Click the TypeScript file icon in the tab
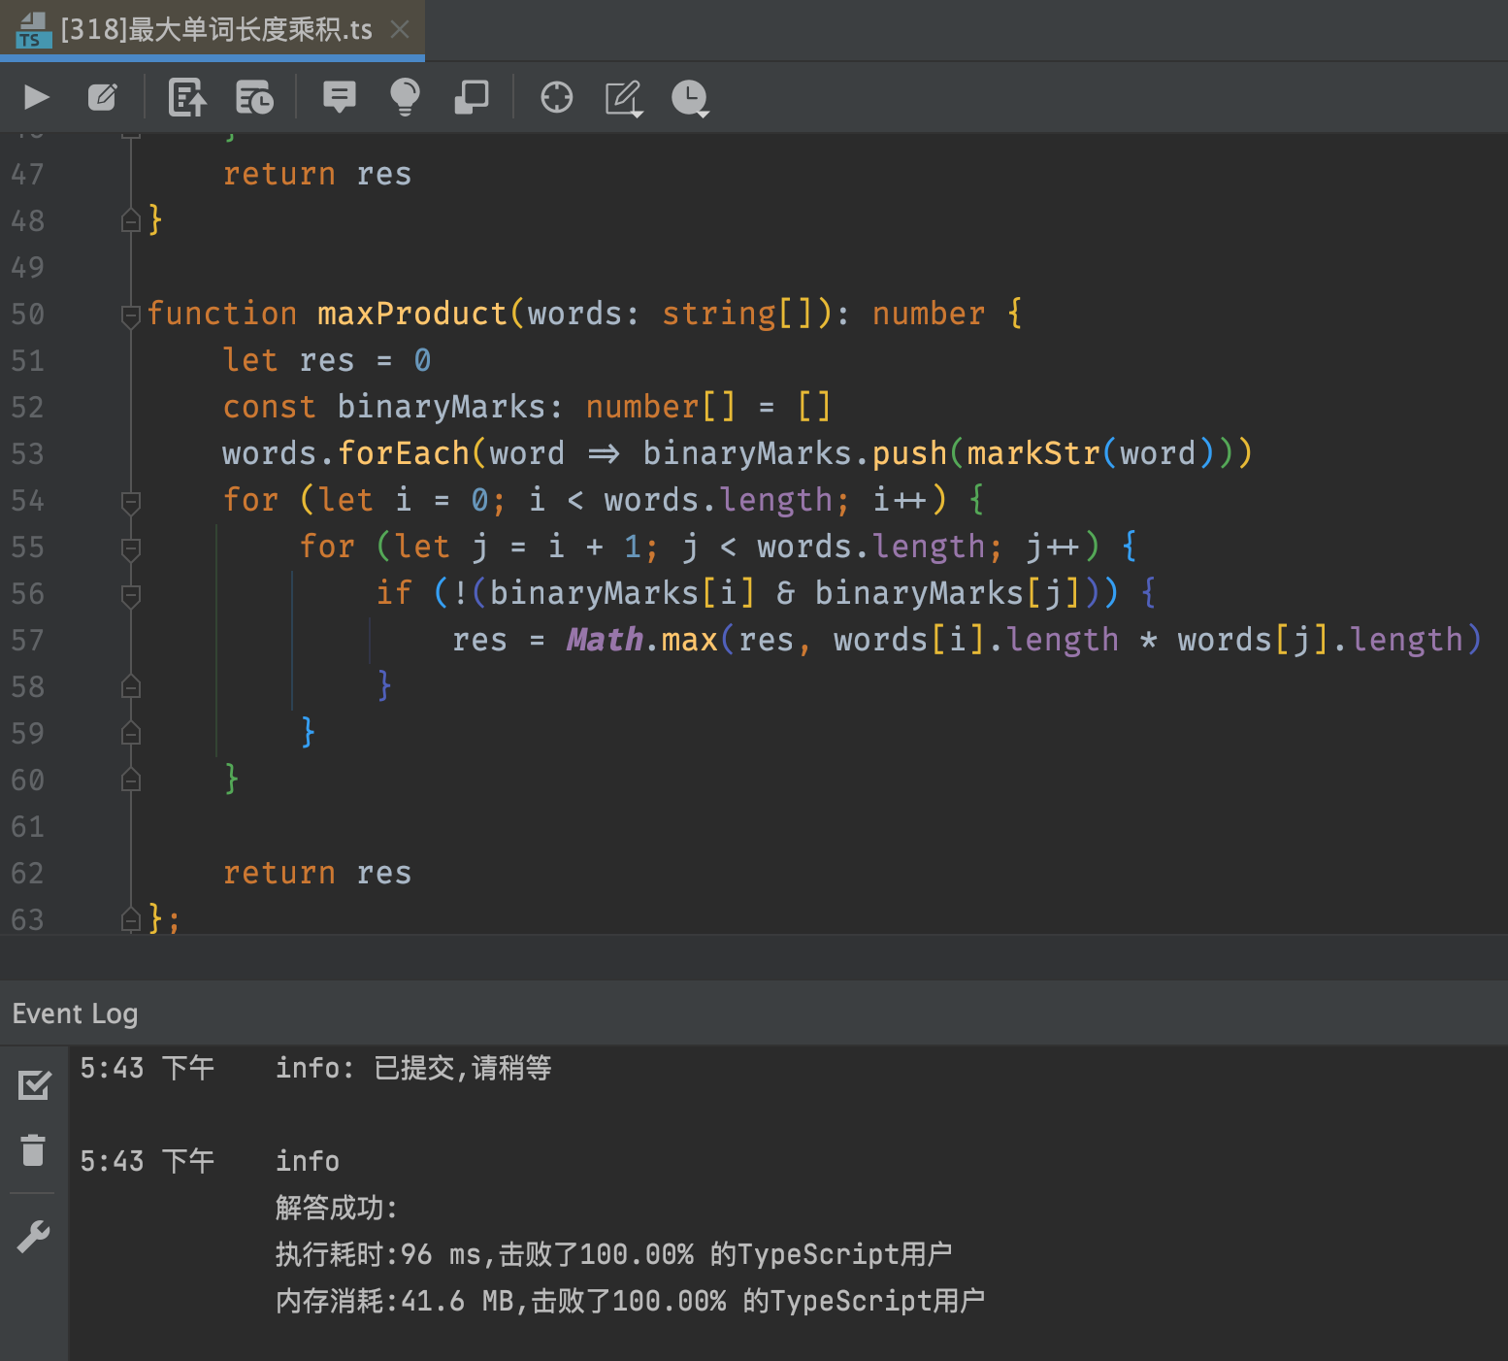 [x=33, y=30]
